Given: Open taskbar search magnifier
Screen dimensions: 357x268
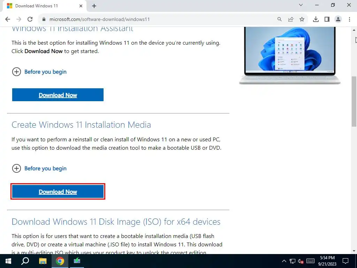Looking at the screenshot, I should coord(25,261).
